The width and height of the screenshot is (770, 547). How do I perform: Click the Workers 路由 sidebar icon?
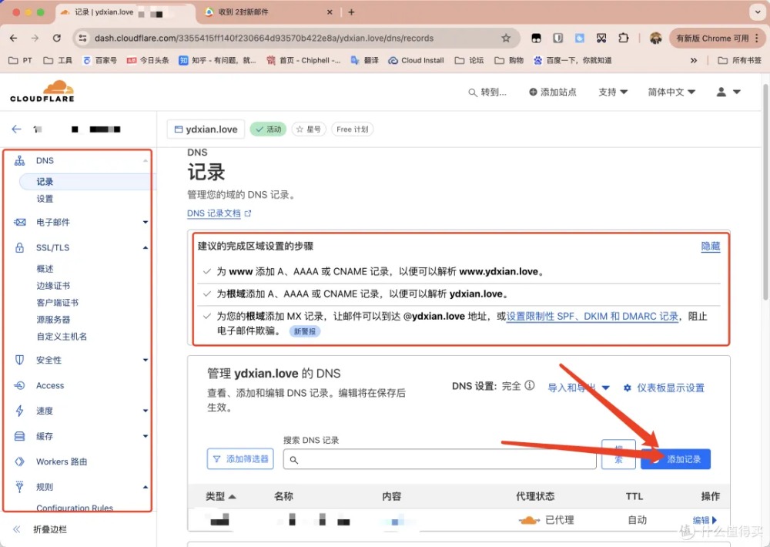click(x=20, y=461)
